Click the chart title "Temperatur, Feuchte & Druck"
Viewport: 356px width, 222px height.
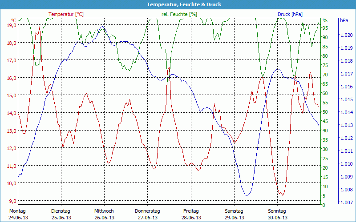click(184, 4)
